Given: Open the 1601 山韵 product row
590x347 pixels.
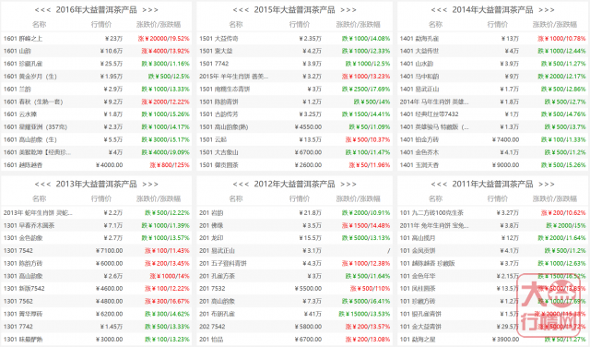Looking at the screenshot, I should coord(96,51).
